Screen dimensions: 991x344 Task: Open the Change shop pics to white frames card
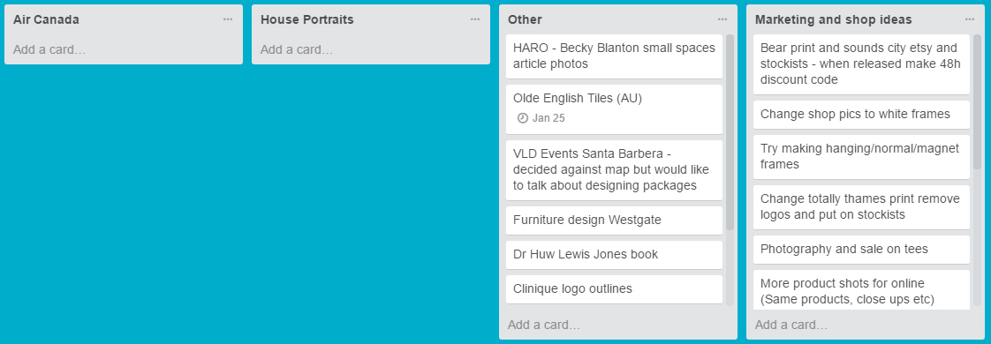(861, 115)
